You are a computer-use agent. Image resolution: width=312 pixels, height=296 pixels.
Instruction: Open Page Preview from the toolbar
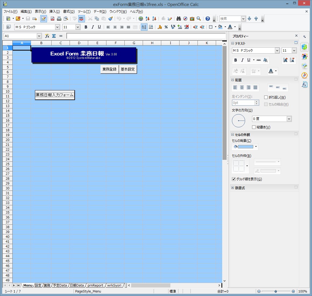click(66, 19)
